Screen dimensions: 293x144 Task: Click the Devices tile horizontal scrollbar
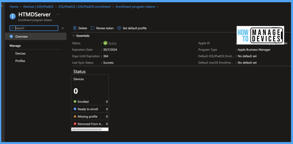87,129
